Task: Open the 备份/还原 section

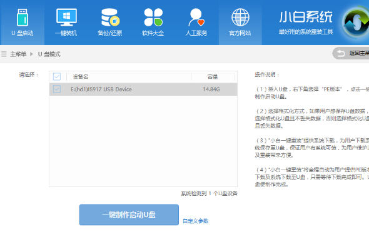Action: pos(109,23)
